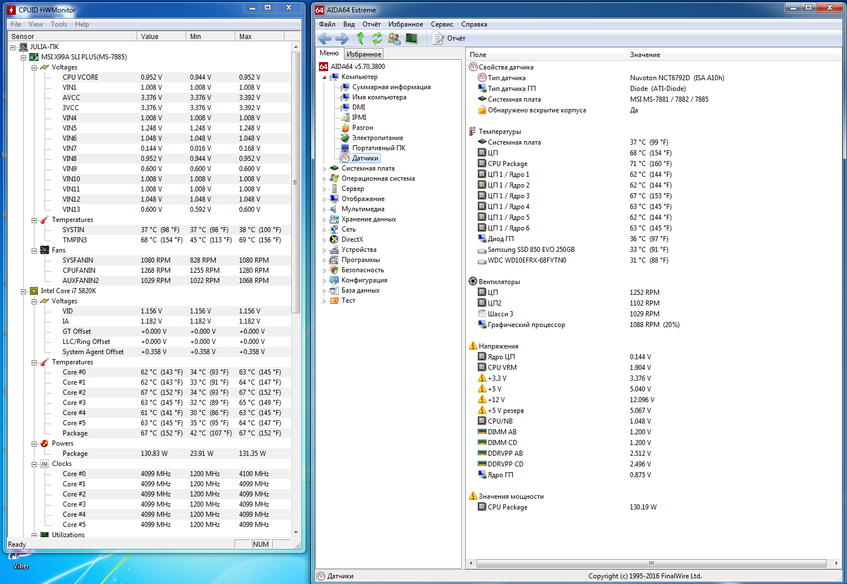Image resolution: width=847 pixels, height=584 pixels.
Task: Open the Файл menu in AIDA64
Action: 327,24
